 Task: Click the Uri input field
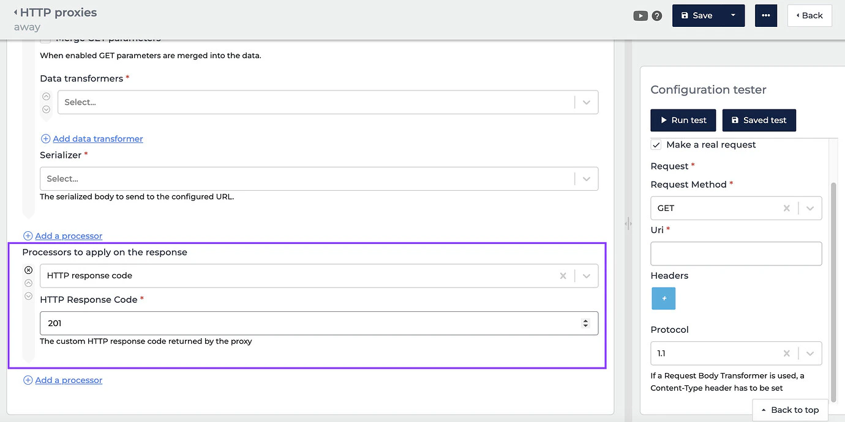pyautogui.click(x=736, y=253)
